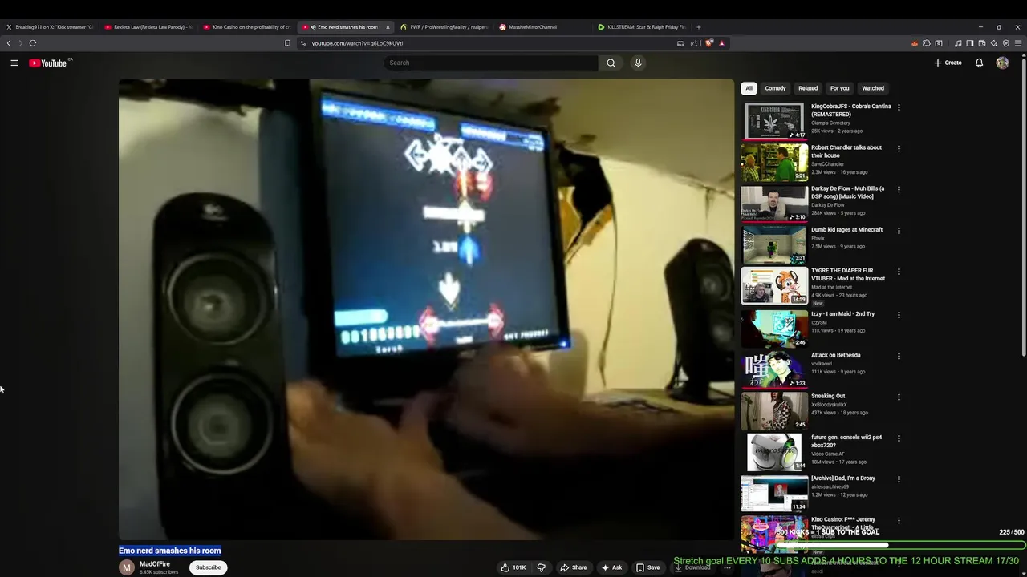Screen dimensions: 1027x577
Task: Toggle the browser sidebar panel icon
Action: pos(970,43)
